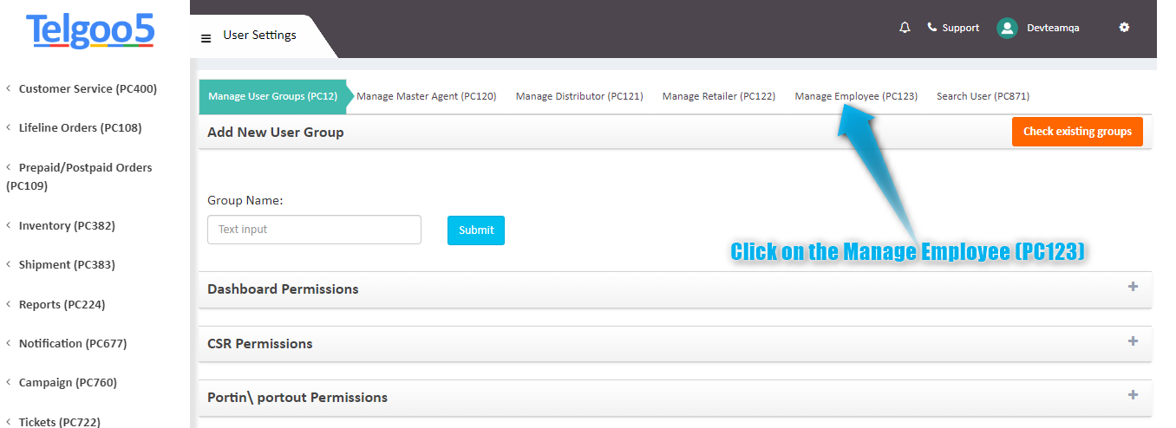The width and height of the screenshot is (1176, 428).
Task: Click the Check existing groups button
Action: (1077, 132)
